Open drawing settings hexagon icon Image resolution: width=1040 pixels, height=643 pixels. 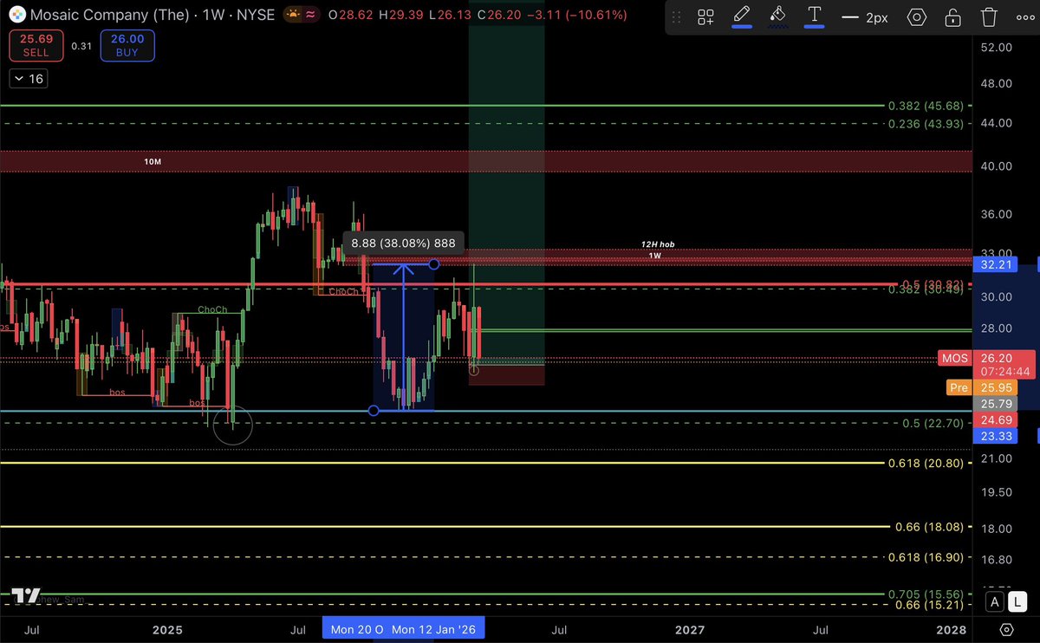tap(917, 17)
